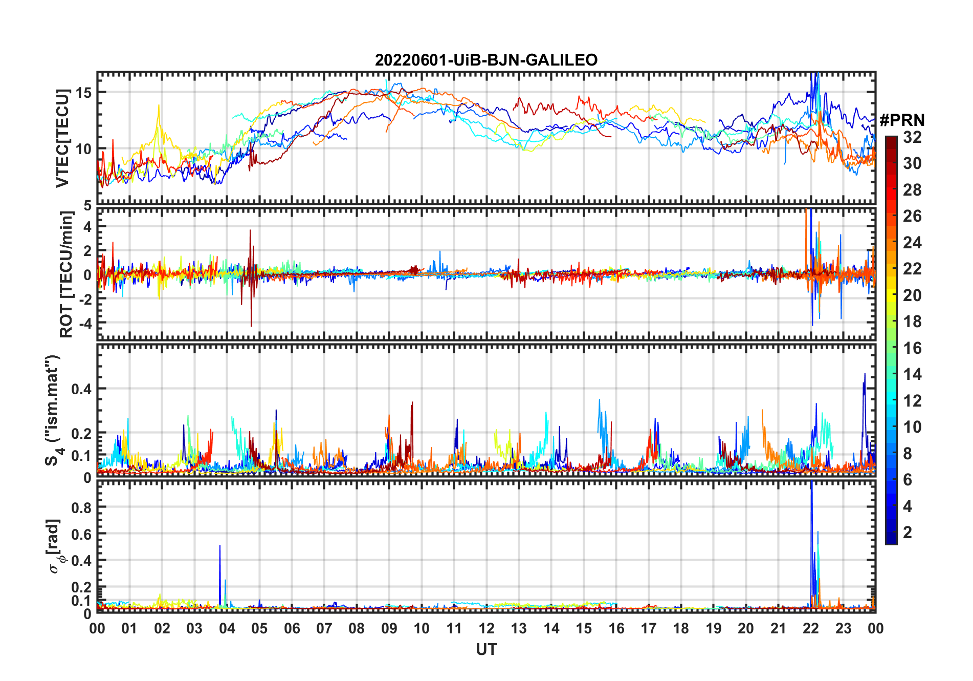The width and height of the screenshot is (973, 681).
Task: Select UT axis tick label 13
Action: (519, 628)
